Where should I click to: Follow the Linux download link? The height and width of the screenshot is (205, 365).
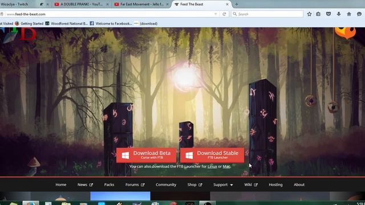pyautogui.click(x=212, y=166)
